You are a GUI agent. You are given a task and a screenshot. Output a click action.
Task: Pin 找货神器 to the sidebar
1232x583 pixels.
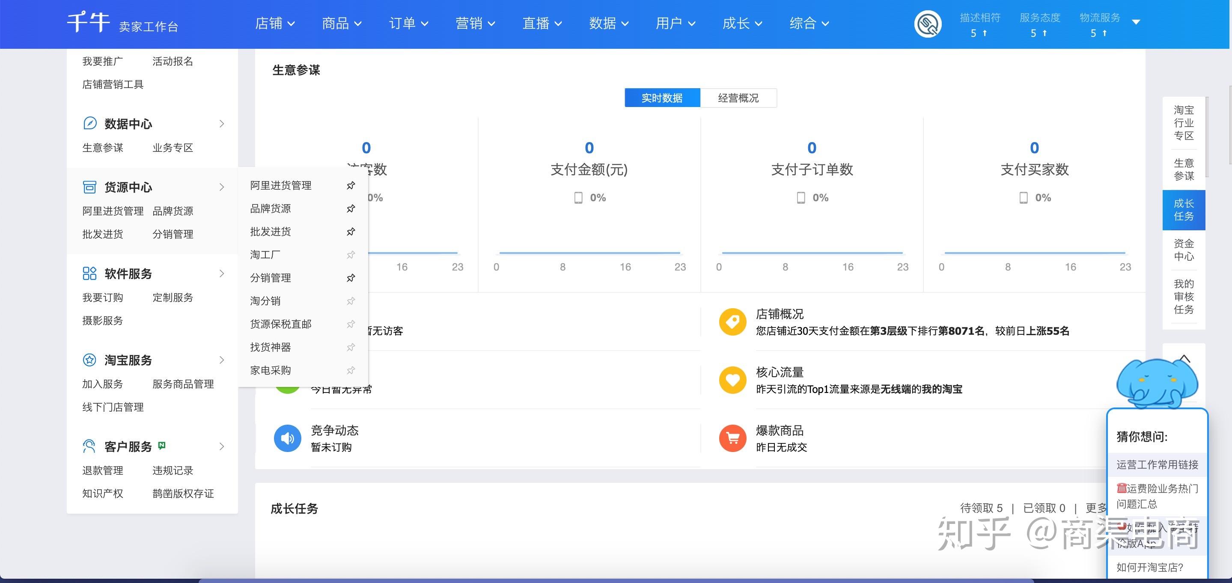[x=351, y=347]
